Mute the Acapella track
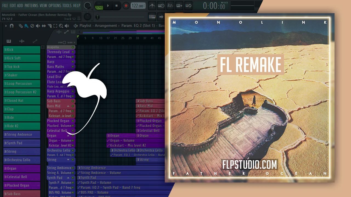351x197 pixels. [x=73, y=47]
